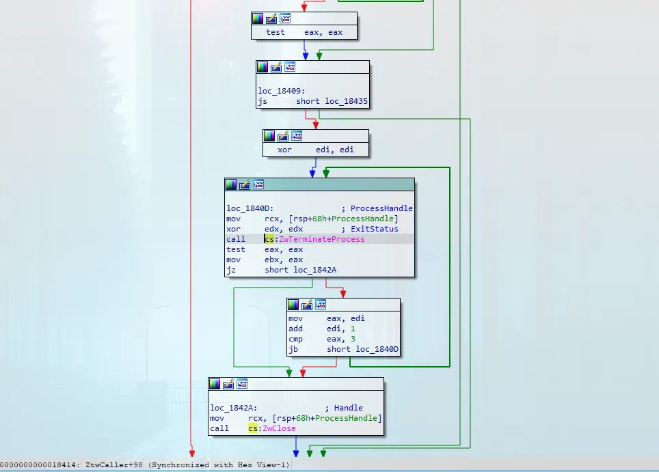Click the group nodes icon on the loc_18409 block
This screenshot has width=659, height=472.
click(x=290, y=67)
